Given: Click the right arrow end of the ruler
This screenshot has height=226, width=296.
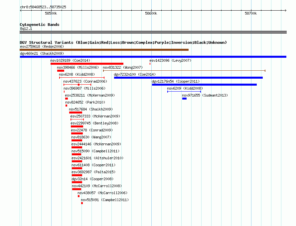Looking at the screenshot, I should (x=285, y=11).
